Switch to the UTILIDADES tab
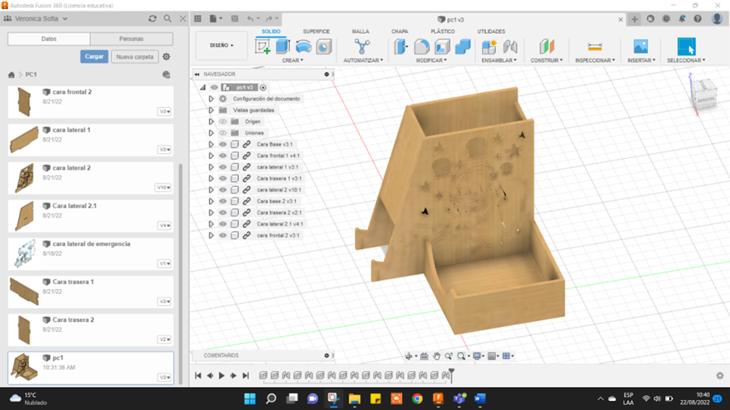The height and width of the screenshot is (410, 730). [491, 31]
